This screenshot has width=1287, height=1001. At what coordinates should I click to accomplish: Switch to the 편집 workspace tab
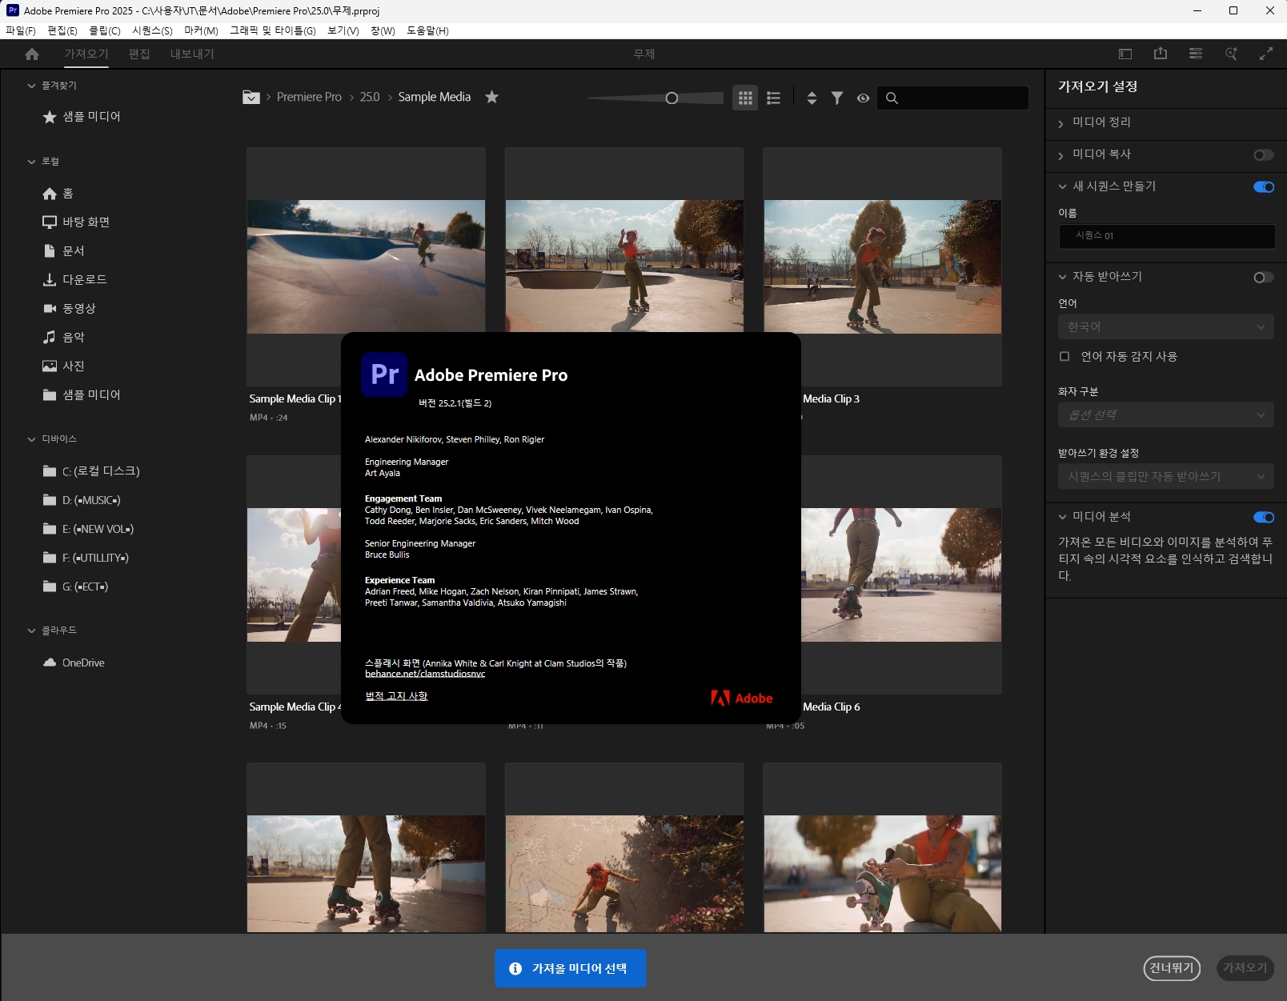tap(139, 54)
